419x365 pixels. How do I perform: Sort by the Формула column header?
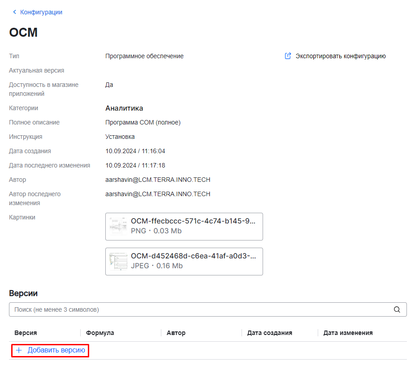[100, 333]
